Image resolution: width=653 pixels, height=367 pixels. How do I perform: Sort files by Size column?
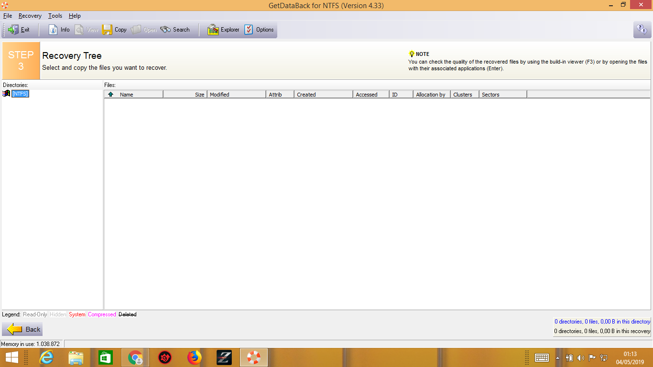coord(185,95)
